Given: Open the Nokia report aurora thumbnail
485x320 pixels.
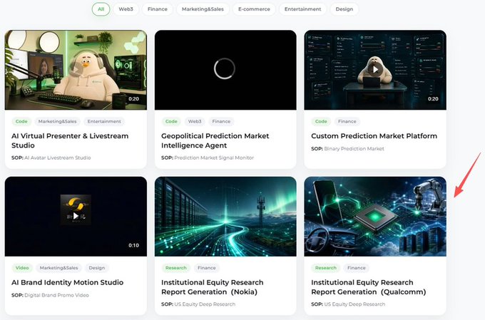Looking at the screenshot, I should coord(225,217).
